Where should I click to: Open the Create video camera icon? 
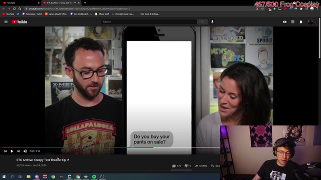tap(285, 22)
